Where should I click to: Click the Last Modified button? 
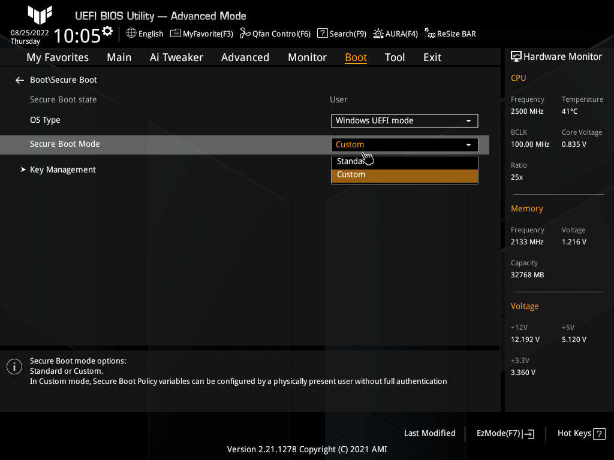429,433
